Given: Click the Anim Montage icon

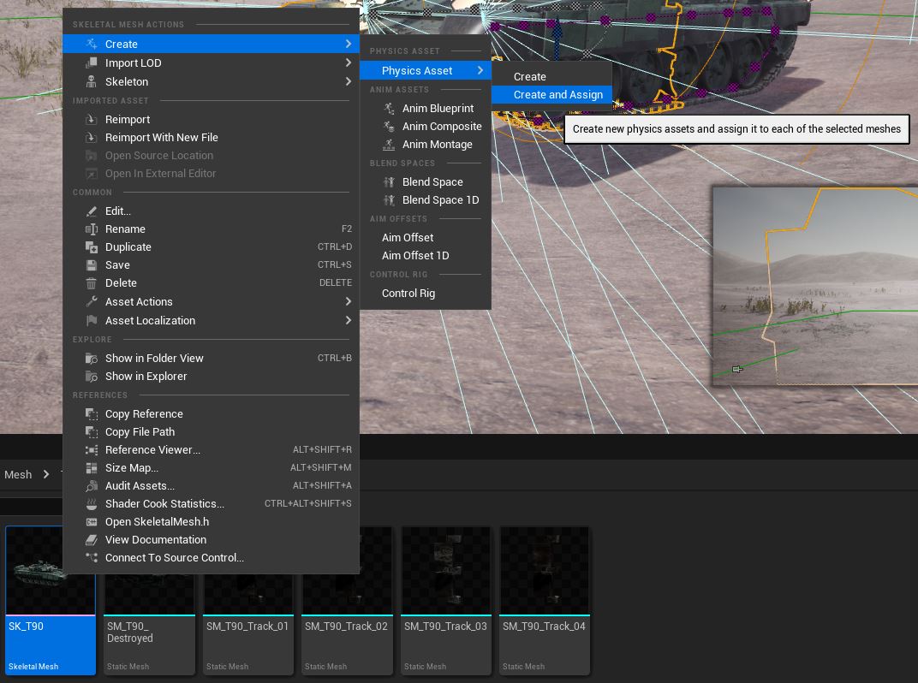Looking at the screenshot, I should pos(390,144).
